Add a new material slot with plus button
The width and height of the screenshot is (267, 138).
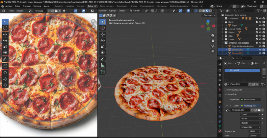pyautogui.click(x=264, y=70)
